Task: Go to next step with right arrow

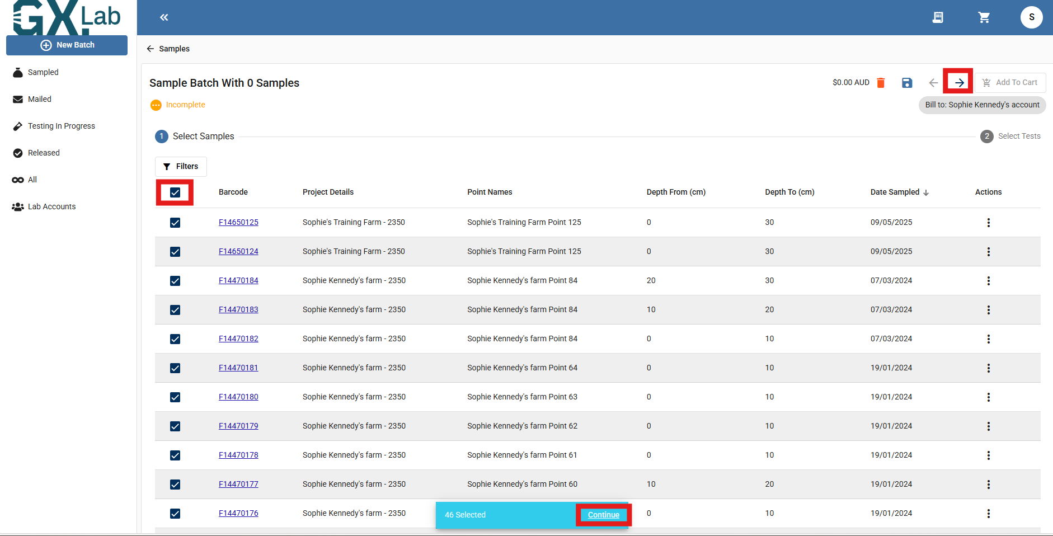Action: click(959, 83)
